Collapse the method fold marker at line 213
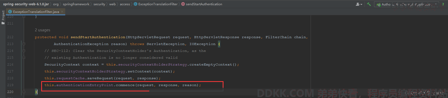448x98 pixels. (24, 44)
